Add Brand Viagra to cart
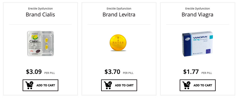Viewport: 238px width, 98px height. [x=198, y=85]
